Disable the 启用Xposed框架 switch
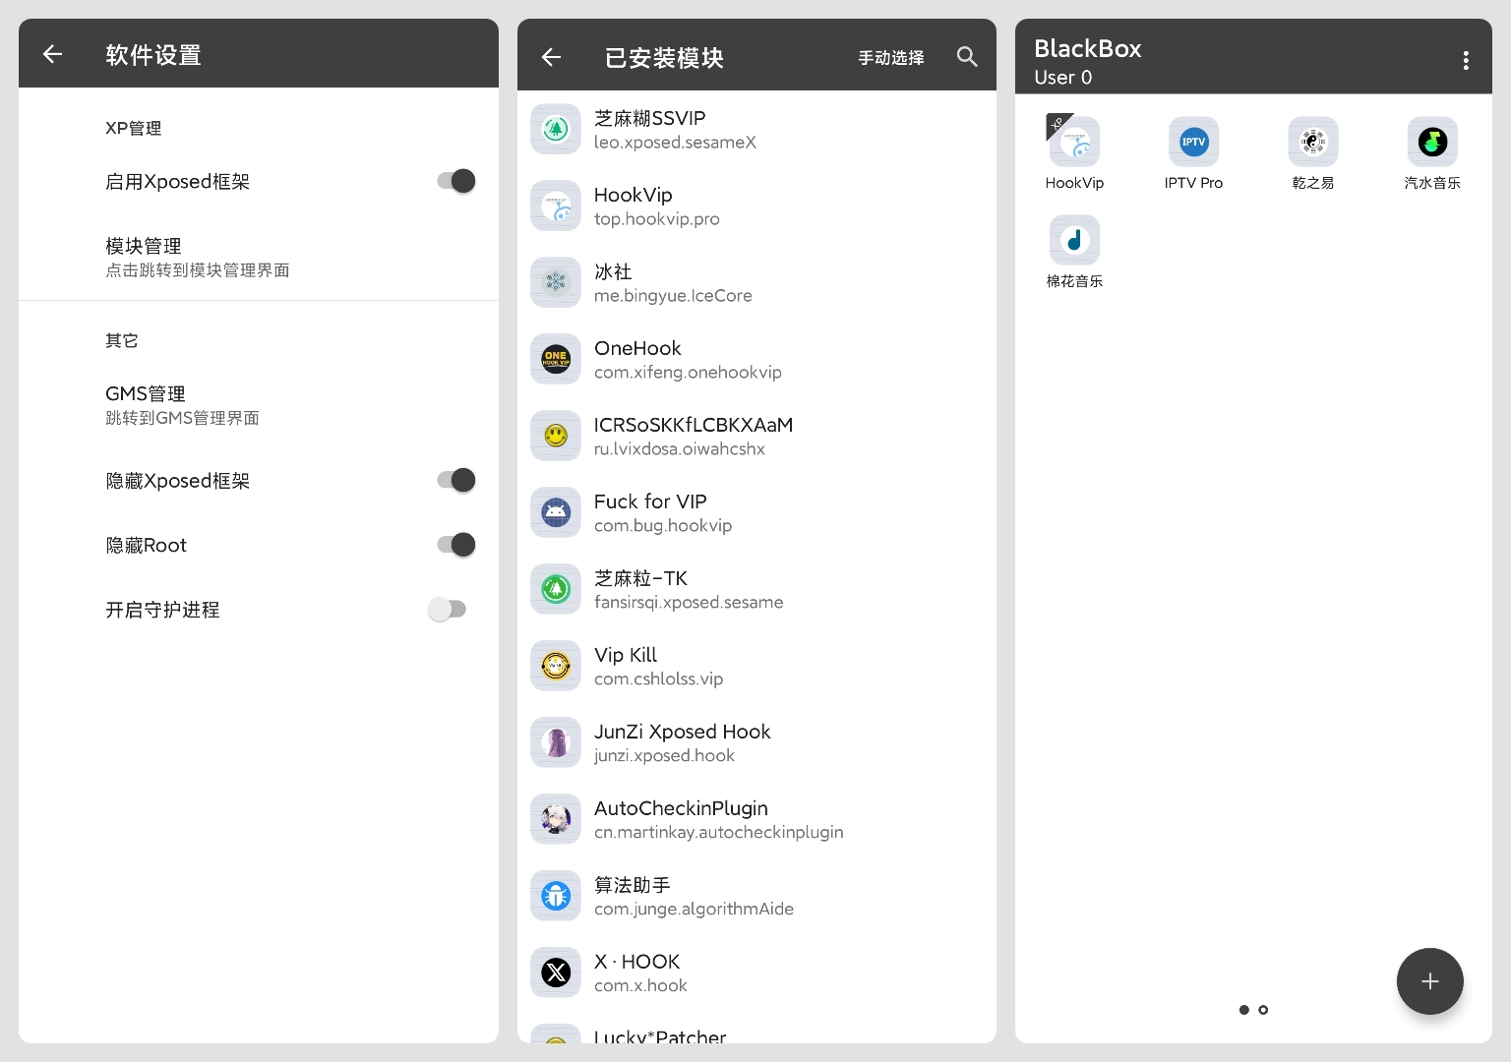This screenshot has width=1511, height=1062. click(453, 181)
